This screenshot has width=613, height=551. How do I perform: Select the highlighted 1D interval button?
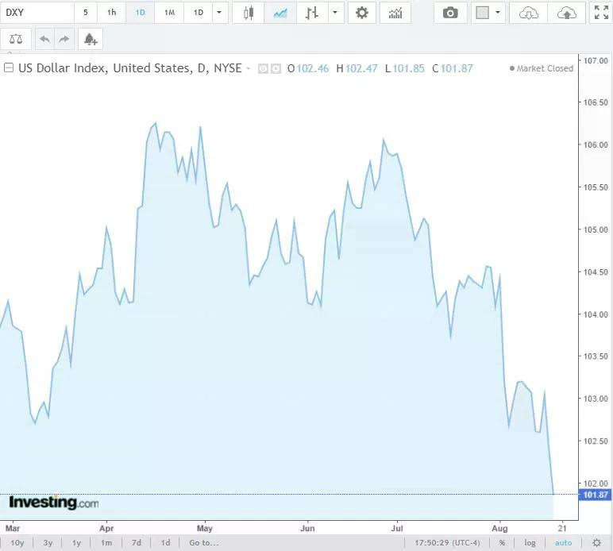coord(140,13)
